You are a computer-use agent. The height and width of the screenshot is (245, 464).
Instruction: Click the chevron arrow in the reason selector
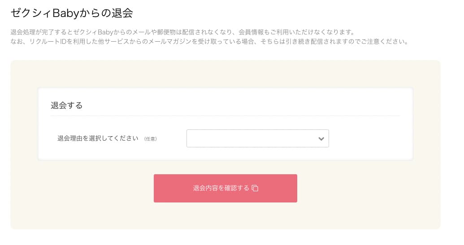(321, 139)
